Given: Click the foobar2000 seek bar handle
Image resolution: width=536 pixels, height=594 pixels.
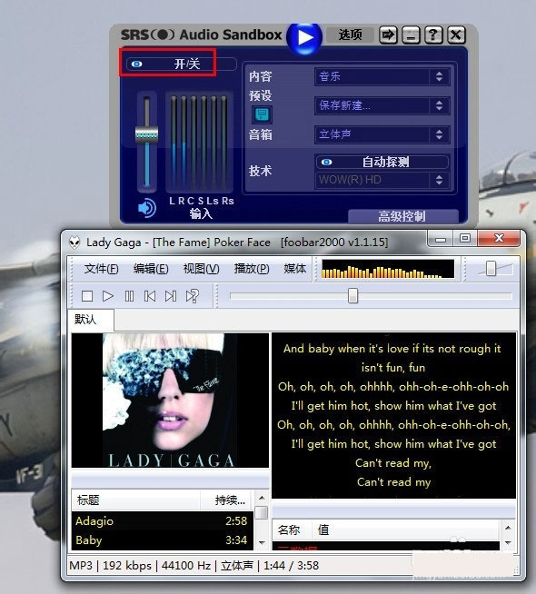Looking at the screenshot, I should pyautogui.click(x=352, y=295).
